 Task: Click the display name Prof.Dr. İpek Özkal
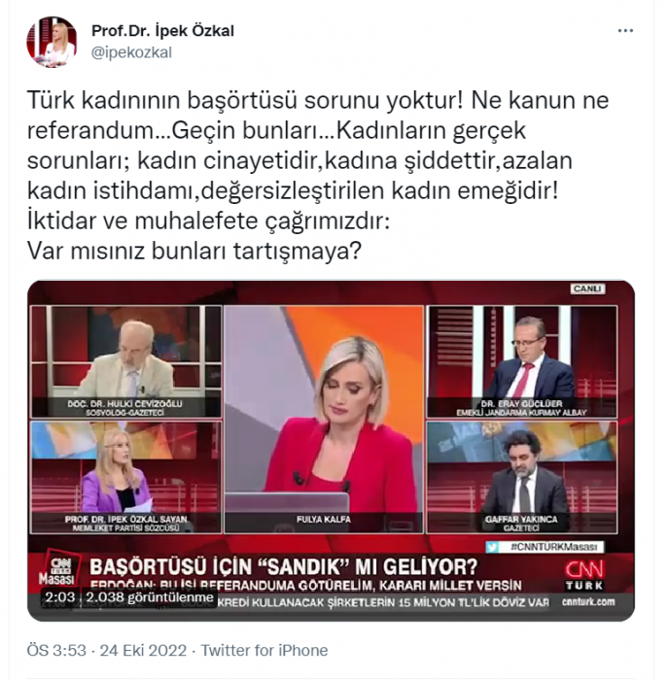click(x=162, y=31)
